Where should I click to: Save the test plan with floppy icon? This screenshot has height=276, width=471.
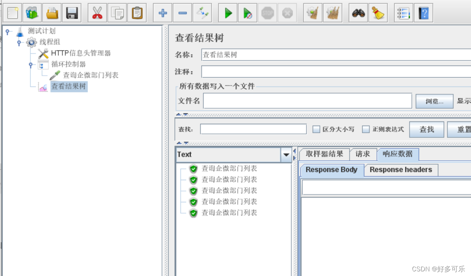(x=72, y=13)
